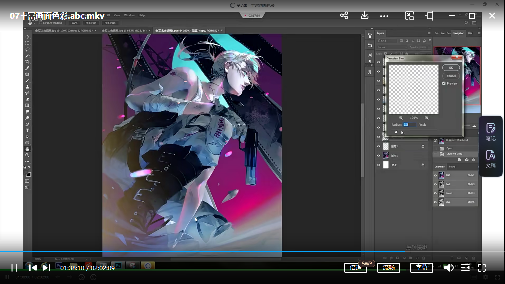
Task: Open the 笔记 notes panel
Action: pyautogui.click(x=491, y=132)
